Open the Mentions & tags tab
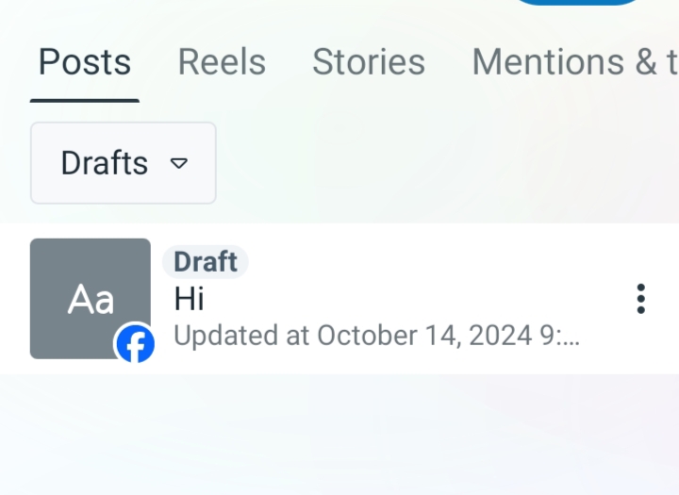This screenshot has height=495, width=679. (575, 62)
